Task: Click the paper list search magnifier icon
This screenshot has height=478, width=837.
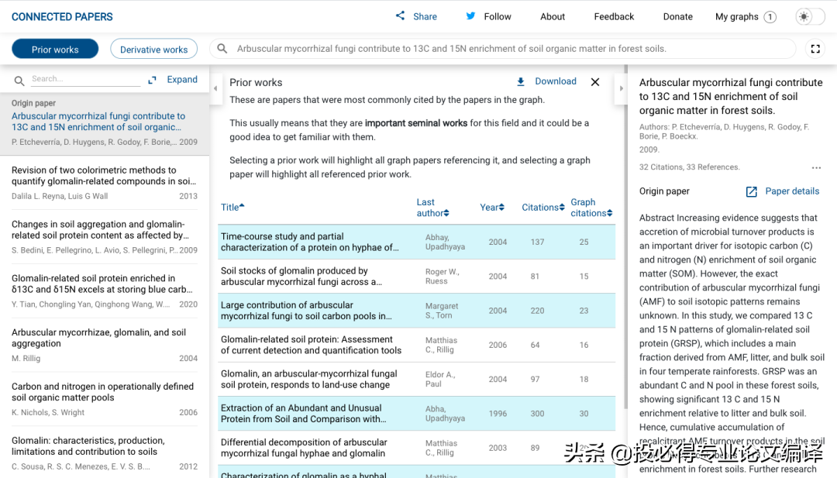Action: (x=19, y=81)
